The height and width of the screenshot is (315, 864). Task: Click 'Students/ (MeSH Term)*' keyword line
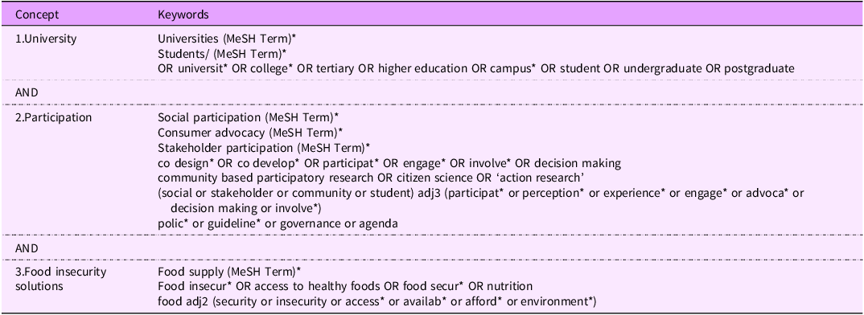(221, 54)
